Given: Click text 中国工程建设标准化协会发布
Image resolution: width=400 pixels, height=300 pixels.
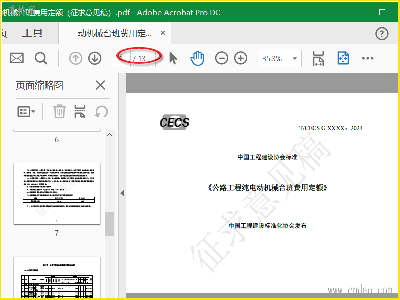Looking at the screenshot, I should click(x=267, y=226).
